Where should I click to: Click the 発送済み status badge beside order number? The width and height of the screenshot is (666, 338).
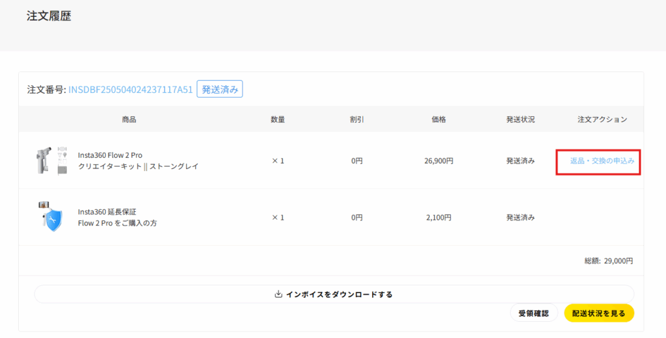[220, 89]
